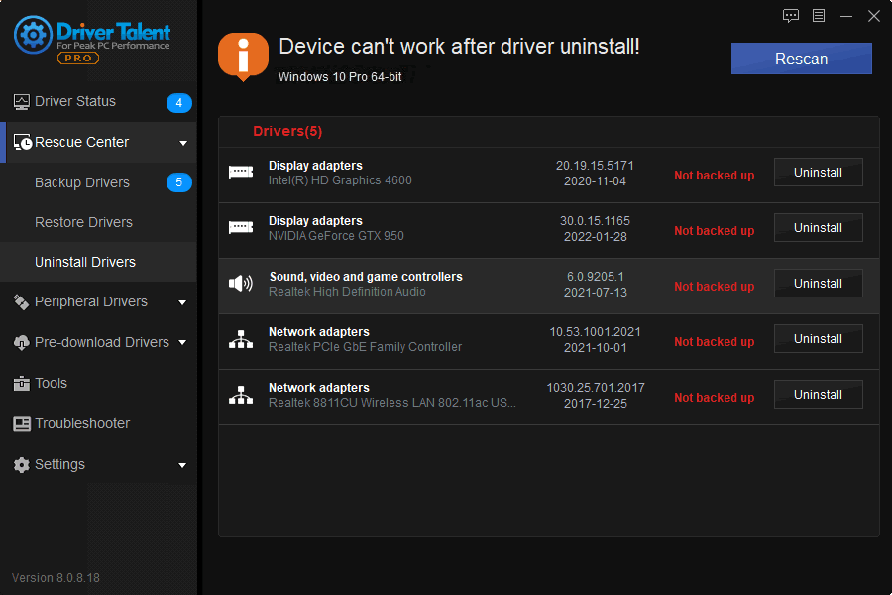Open the Restore Drivers page
Viewport: 892px width, 595px height.
click(83, 222)
